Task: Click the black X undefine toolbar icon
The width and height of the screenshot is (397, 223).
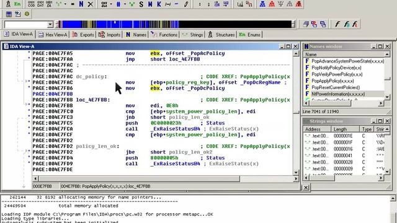Action: (91, 4)
